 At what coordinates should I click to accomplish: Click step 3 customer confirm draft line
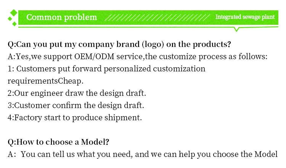tap(76, 105)
